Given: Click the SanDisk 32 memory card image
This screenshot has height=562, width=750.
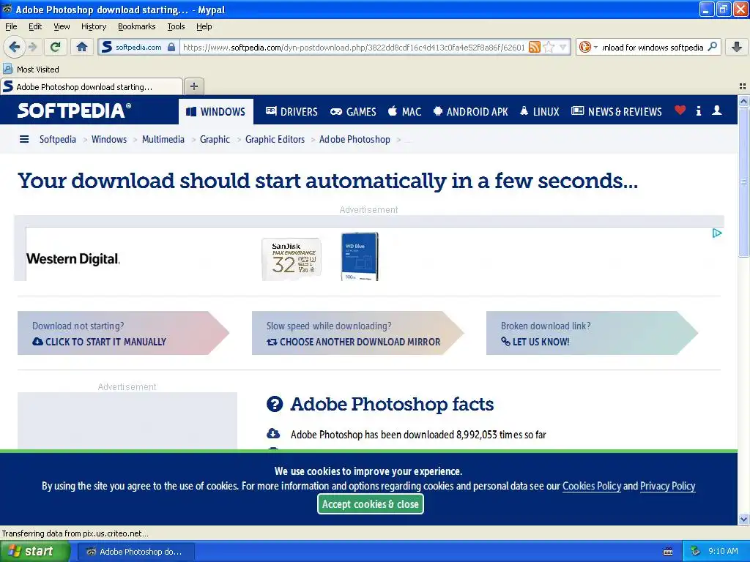Looking at the screenshot, I should (292, 258).
